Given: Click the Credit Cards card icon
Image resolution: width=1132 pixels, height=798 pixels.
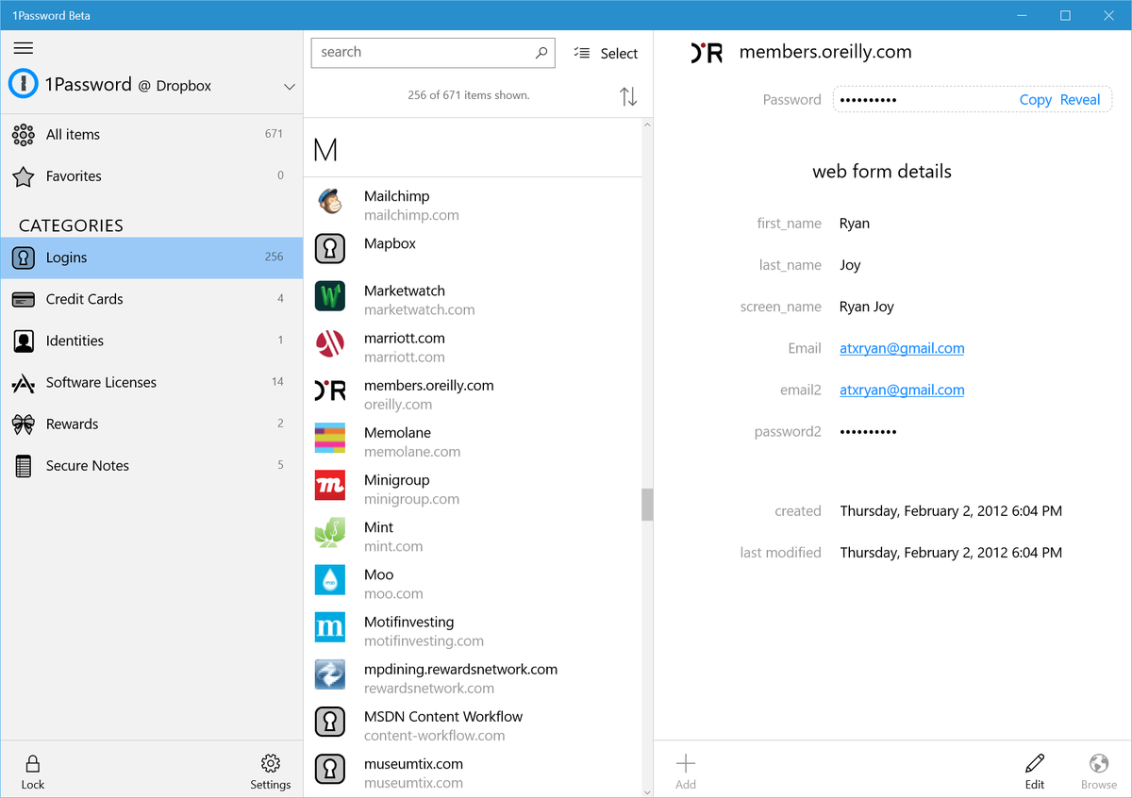Looking at the screenshot, I should 24,299.
